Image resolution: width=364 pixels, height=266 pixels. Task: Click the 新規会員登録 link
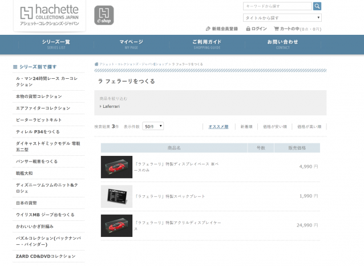point(225,29)
